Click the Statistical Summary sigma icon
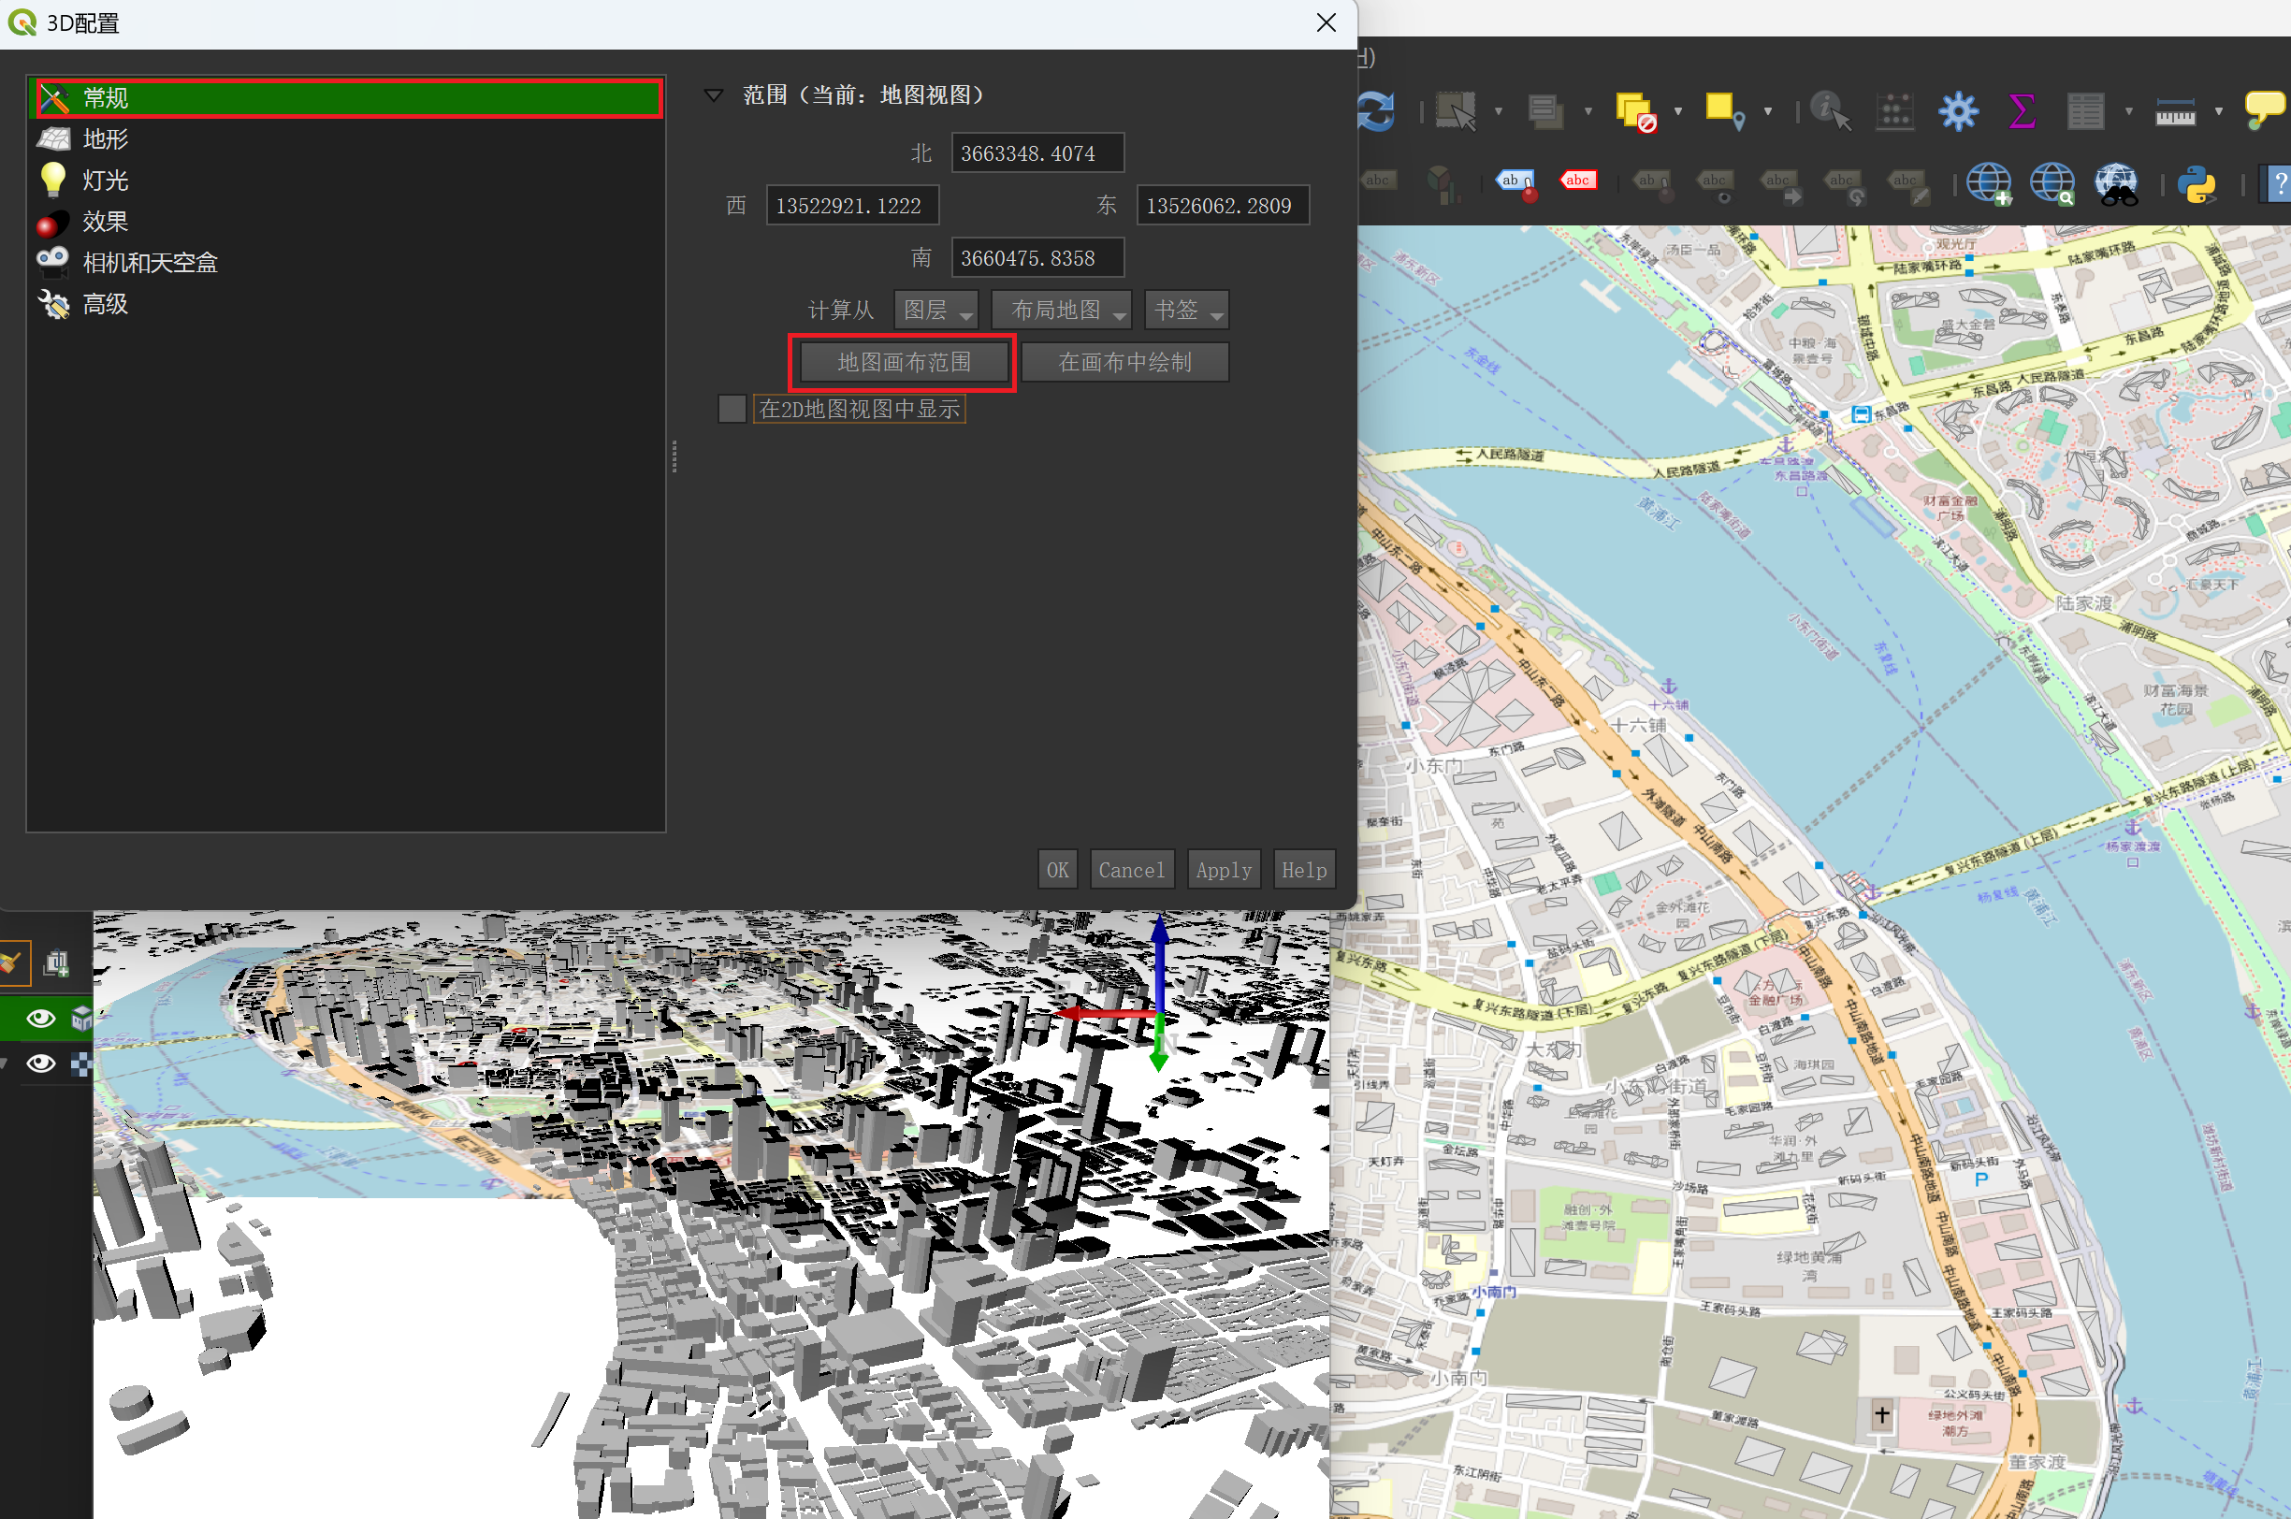 point(2022,111)
